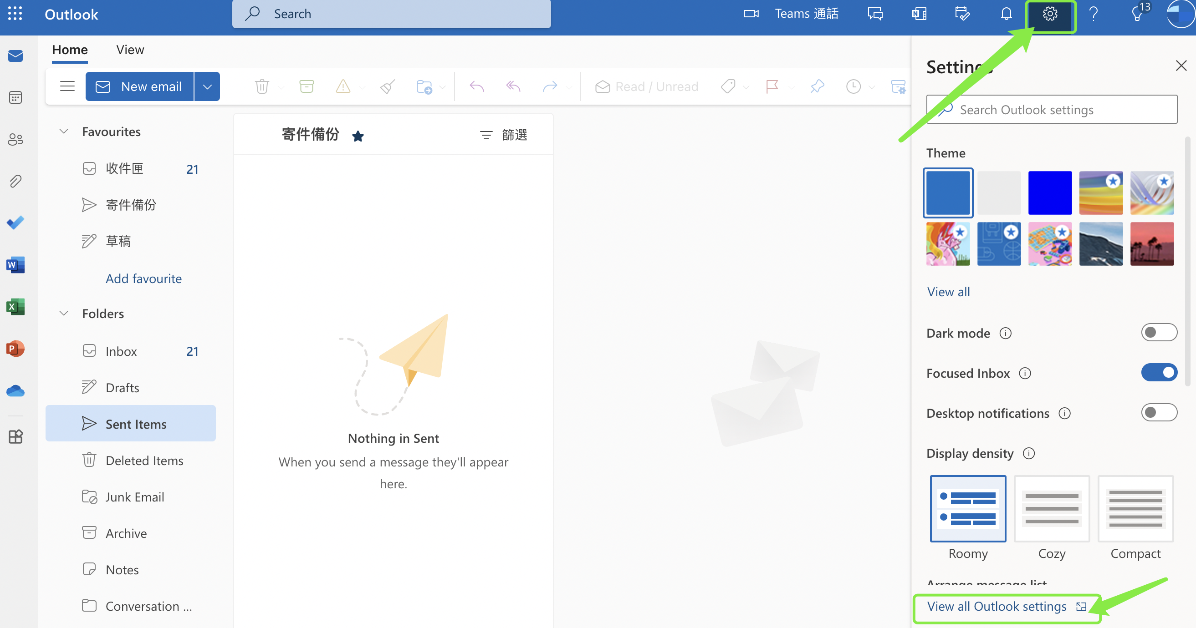Collapse the Favourites section
This screenshot has width=1196, height=628.
[x=64, y=132]
